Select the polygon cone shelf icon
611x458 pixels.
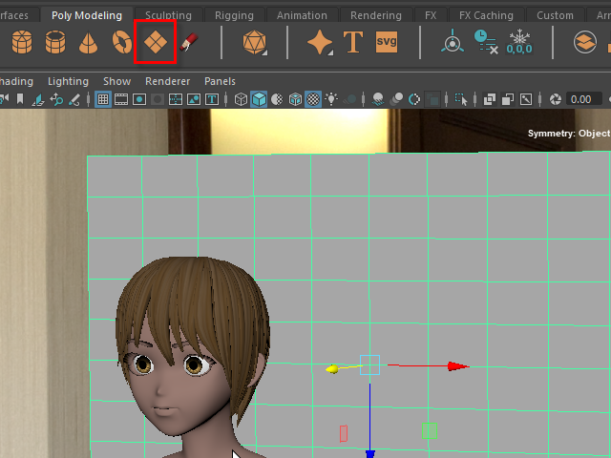(x=89, y=42)
